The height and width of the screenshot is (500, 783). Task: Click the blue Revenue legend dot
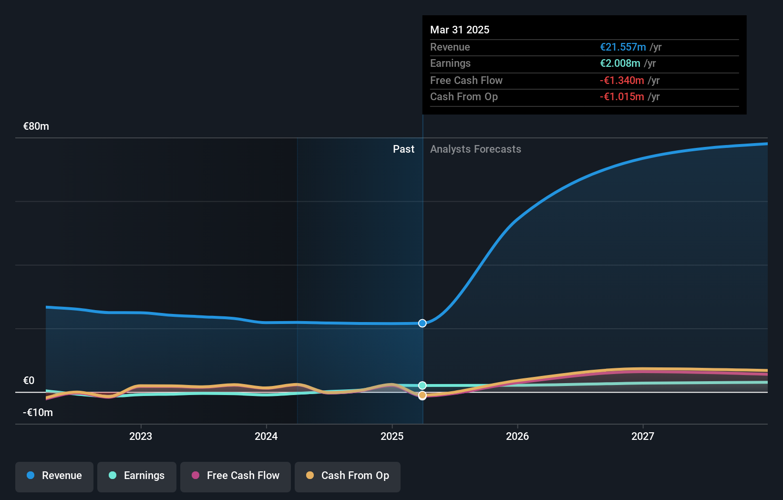click(x=31, y=475)
